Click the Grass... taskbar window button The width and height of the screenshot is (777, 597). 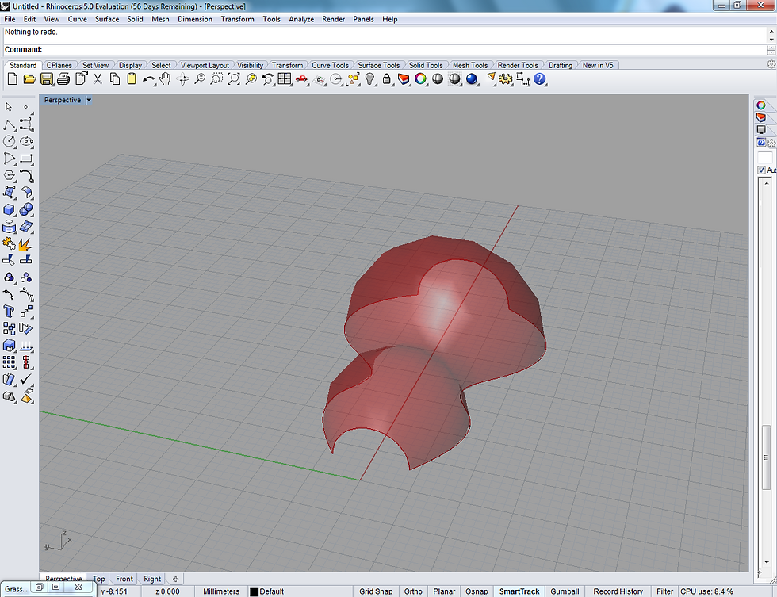[17, 589]
